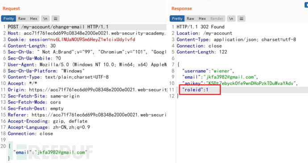This screenshot has height=163, width=308.
Task: Open the Response panel hamburger options menu
Action: coord(241,19)
